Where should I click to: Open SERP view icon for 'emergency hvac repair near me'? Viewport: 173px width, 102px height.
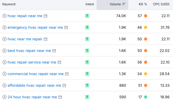pyautogui.click(x=66, y=28)
